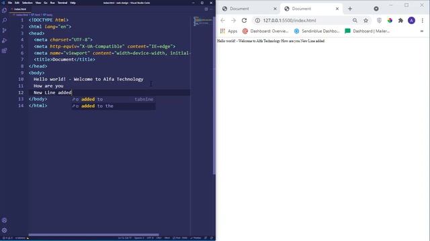430x241 pixels.
Task: Open the Source Control view in VS Code
Action: click(x=5, y=31)
